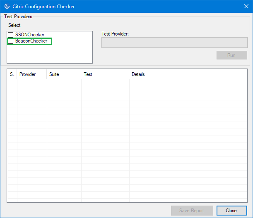The width and height of the screenshot is (253, 218).
Task: Click the Run button
Action: tap(232, 55)
